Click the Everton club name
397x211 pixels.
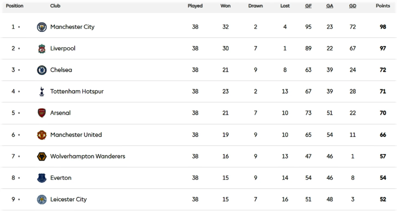pos(61,178)
